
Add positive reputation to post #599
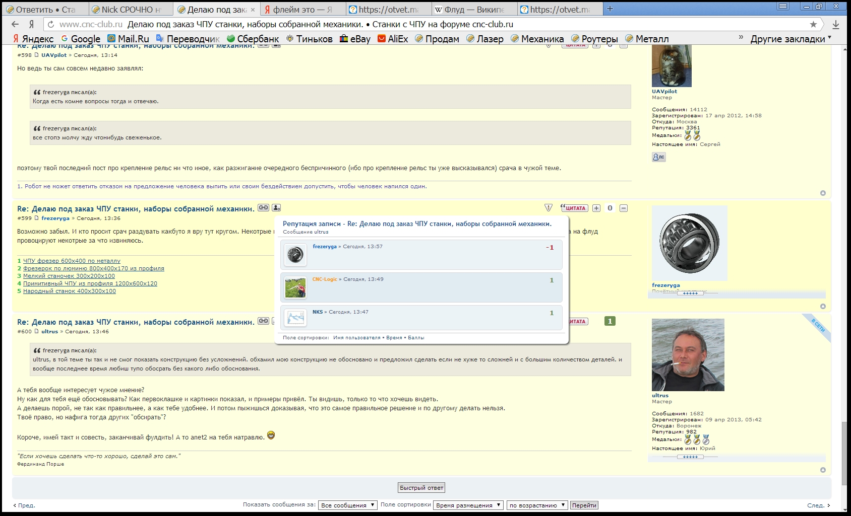(x=596, y=208)
